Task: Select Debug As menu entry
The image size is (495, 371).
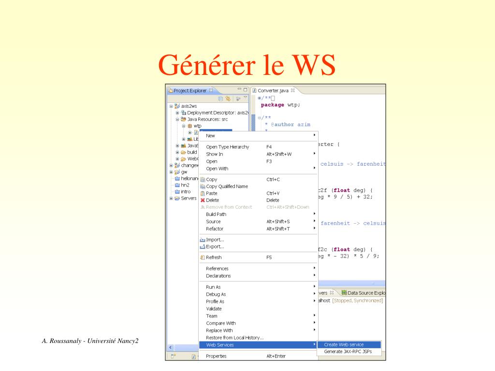Action: 258,294
